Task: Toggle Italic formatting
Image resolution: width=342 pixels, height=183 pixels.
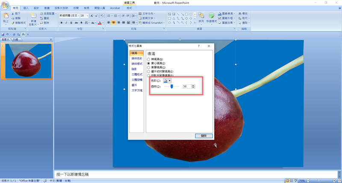Action: click(66, 23)
